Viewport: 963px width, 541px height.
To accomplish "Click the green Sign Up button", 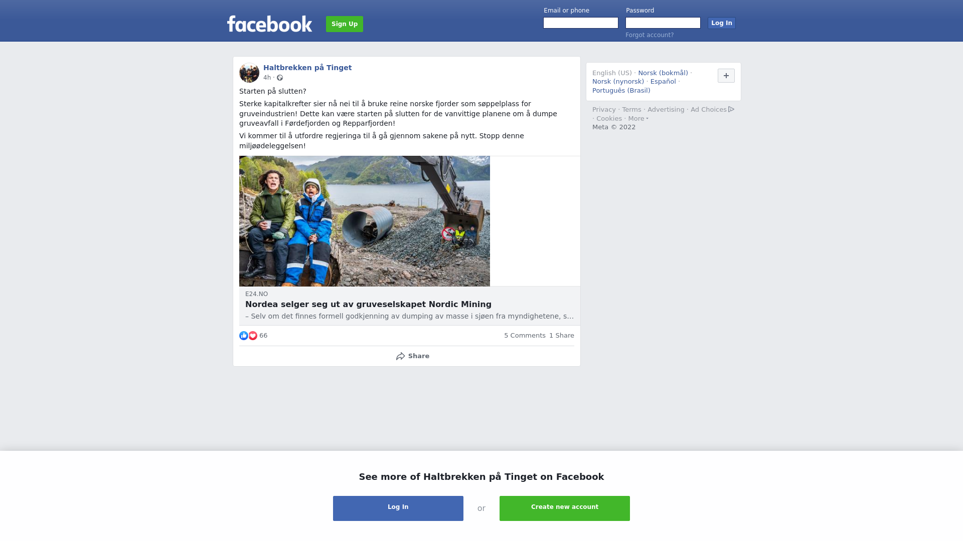I will click(345, 24).
